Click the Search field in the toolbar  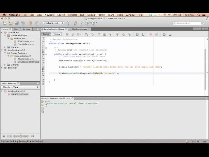[188, 23]
